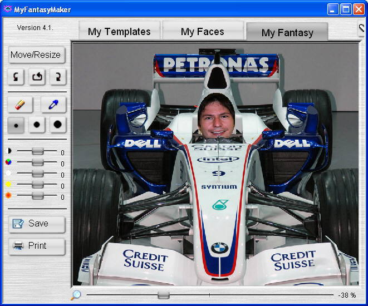Choose the medium brush size dot
Viewport: 368px width, 306px height.
coord(37,125)
